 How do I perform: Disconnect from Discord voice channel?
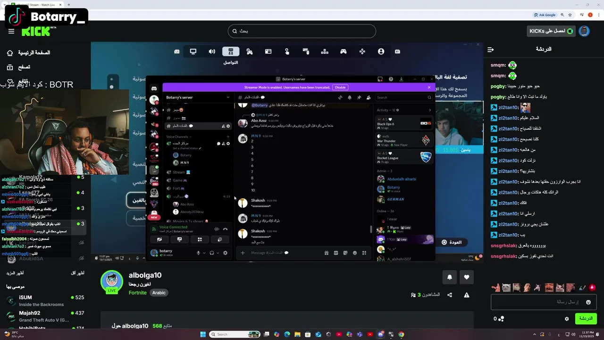pos(226,229)
